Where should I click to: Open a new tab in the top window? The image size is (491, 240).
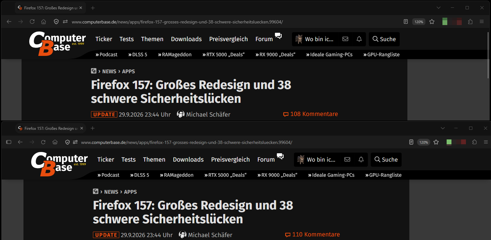pyautogui.click(x=93, y=8)
